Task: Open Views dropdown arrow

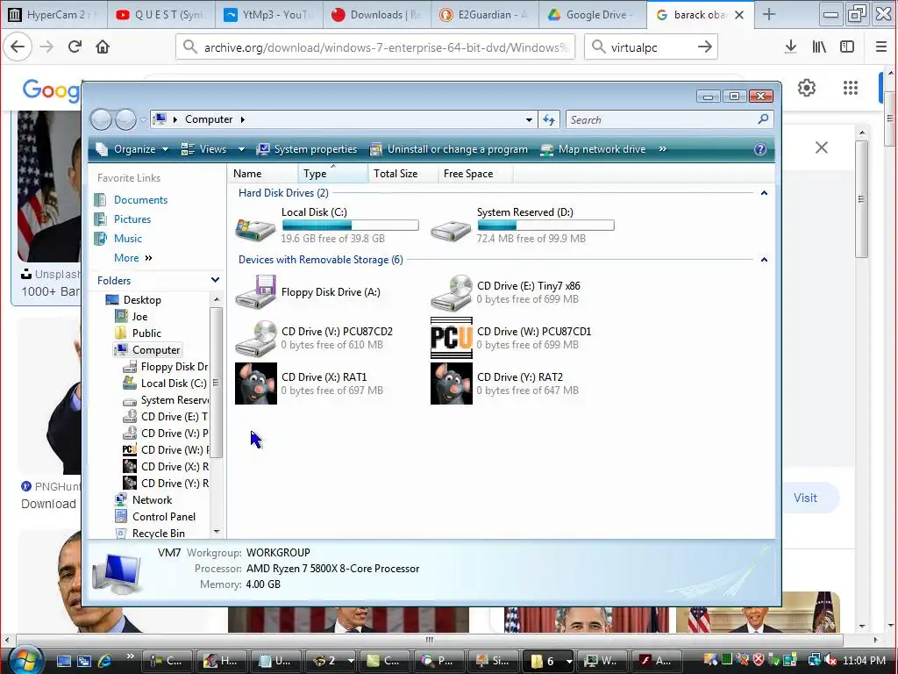Action: (241, 149)
